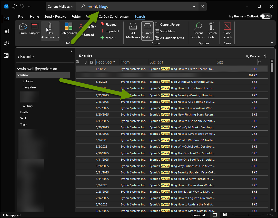Switch to the Home tab
This screenshot has height=218, width=278.
(34, 16)
